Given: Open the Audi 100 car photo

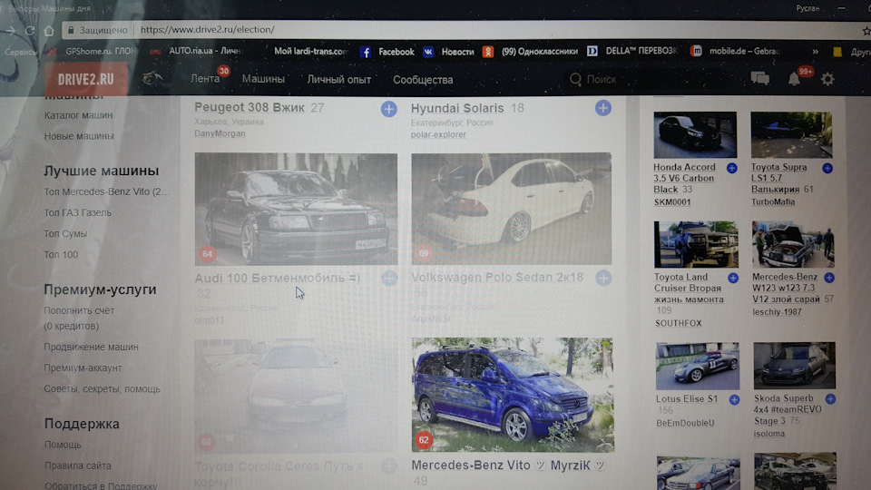Looking at the screenshot, I should (296, 209).
